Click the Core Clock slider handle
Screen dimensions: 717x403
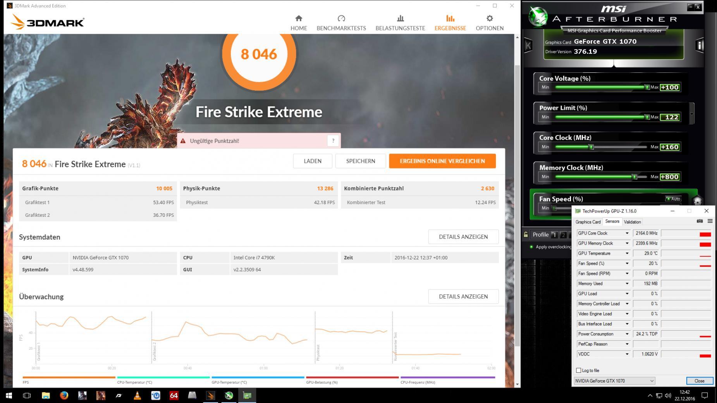(x=591, y=147)
